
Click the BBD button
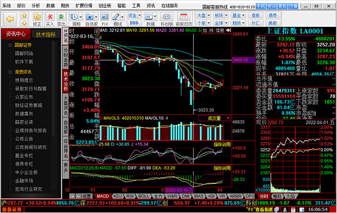click(x=134, y=23)
